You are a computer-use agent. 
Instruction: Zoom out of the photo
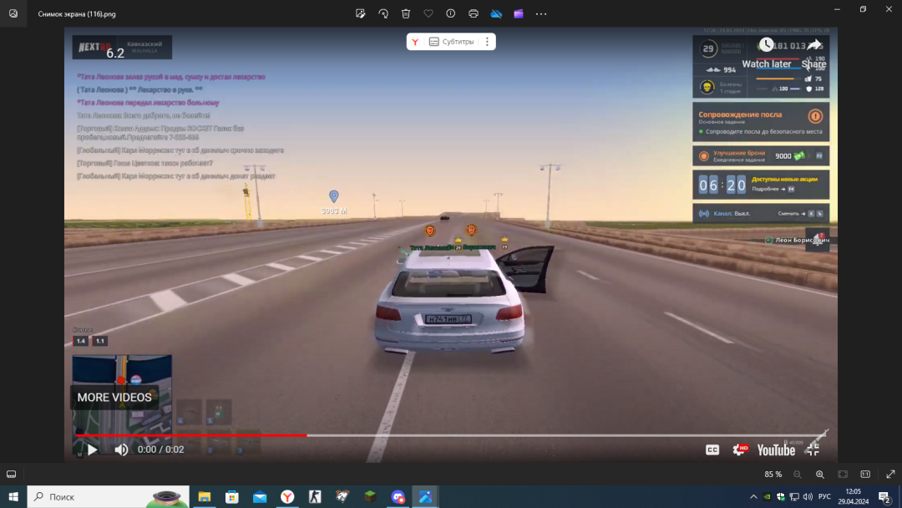(x=798, y=475)
